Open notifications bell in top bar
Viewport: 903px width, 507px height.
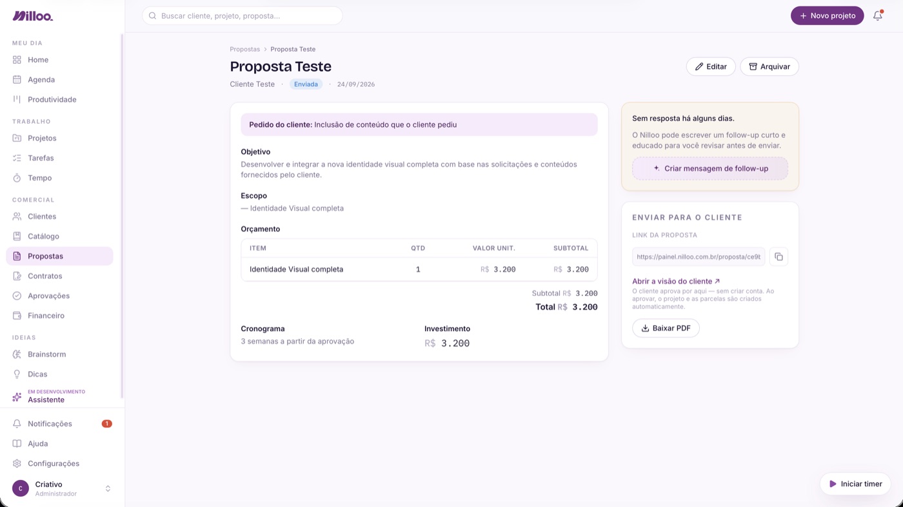(x=877, y=15)
